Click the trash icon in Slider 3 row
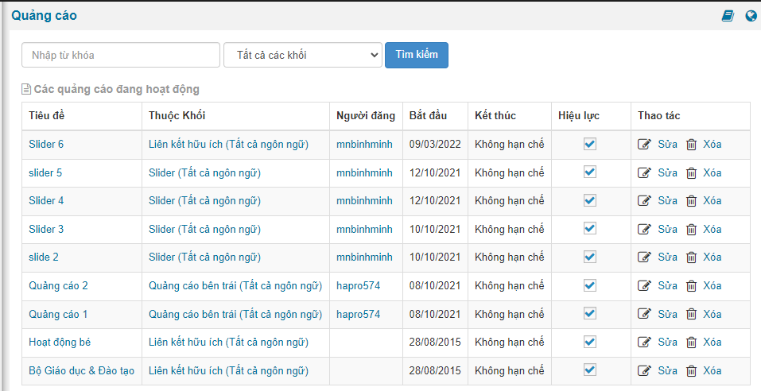Screen dimensions: 761x391 (x=691, y=230)
